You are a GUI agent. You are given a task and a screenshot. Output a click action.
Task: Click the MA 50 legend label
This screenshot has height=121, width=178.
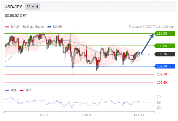tap(58, 27)
